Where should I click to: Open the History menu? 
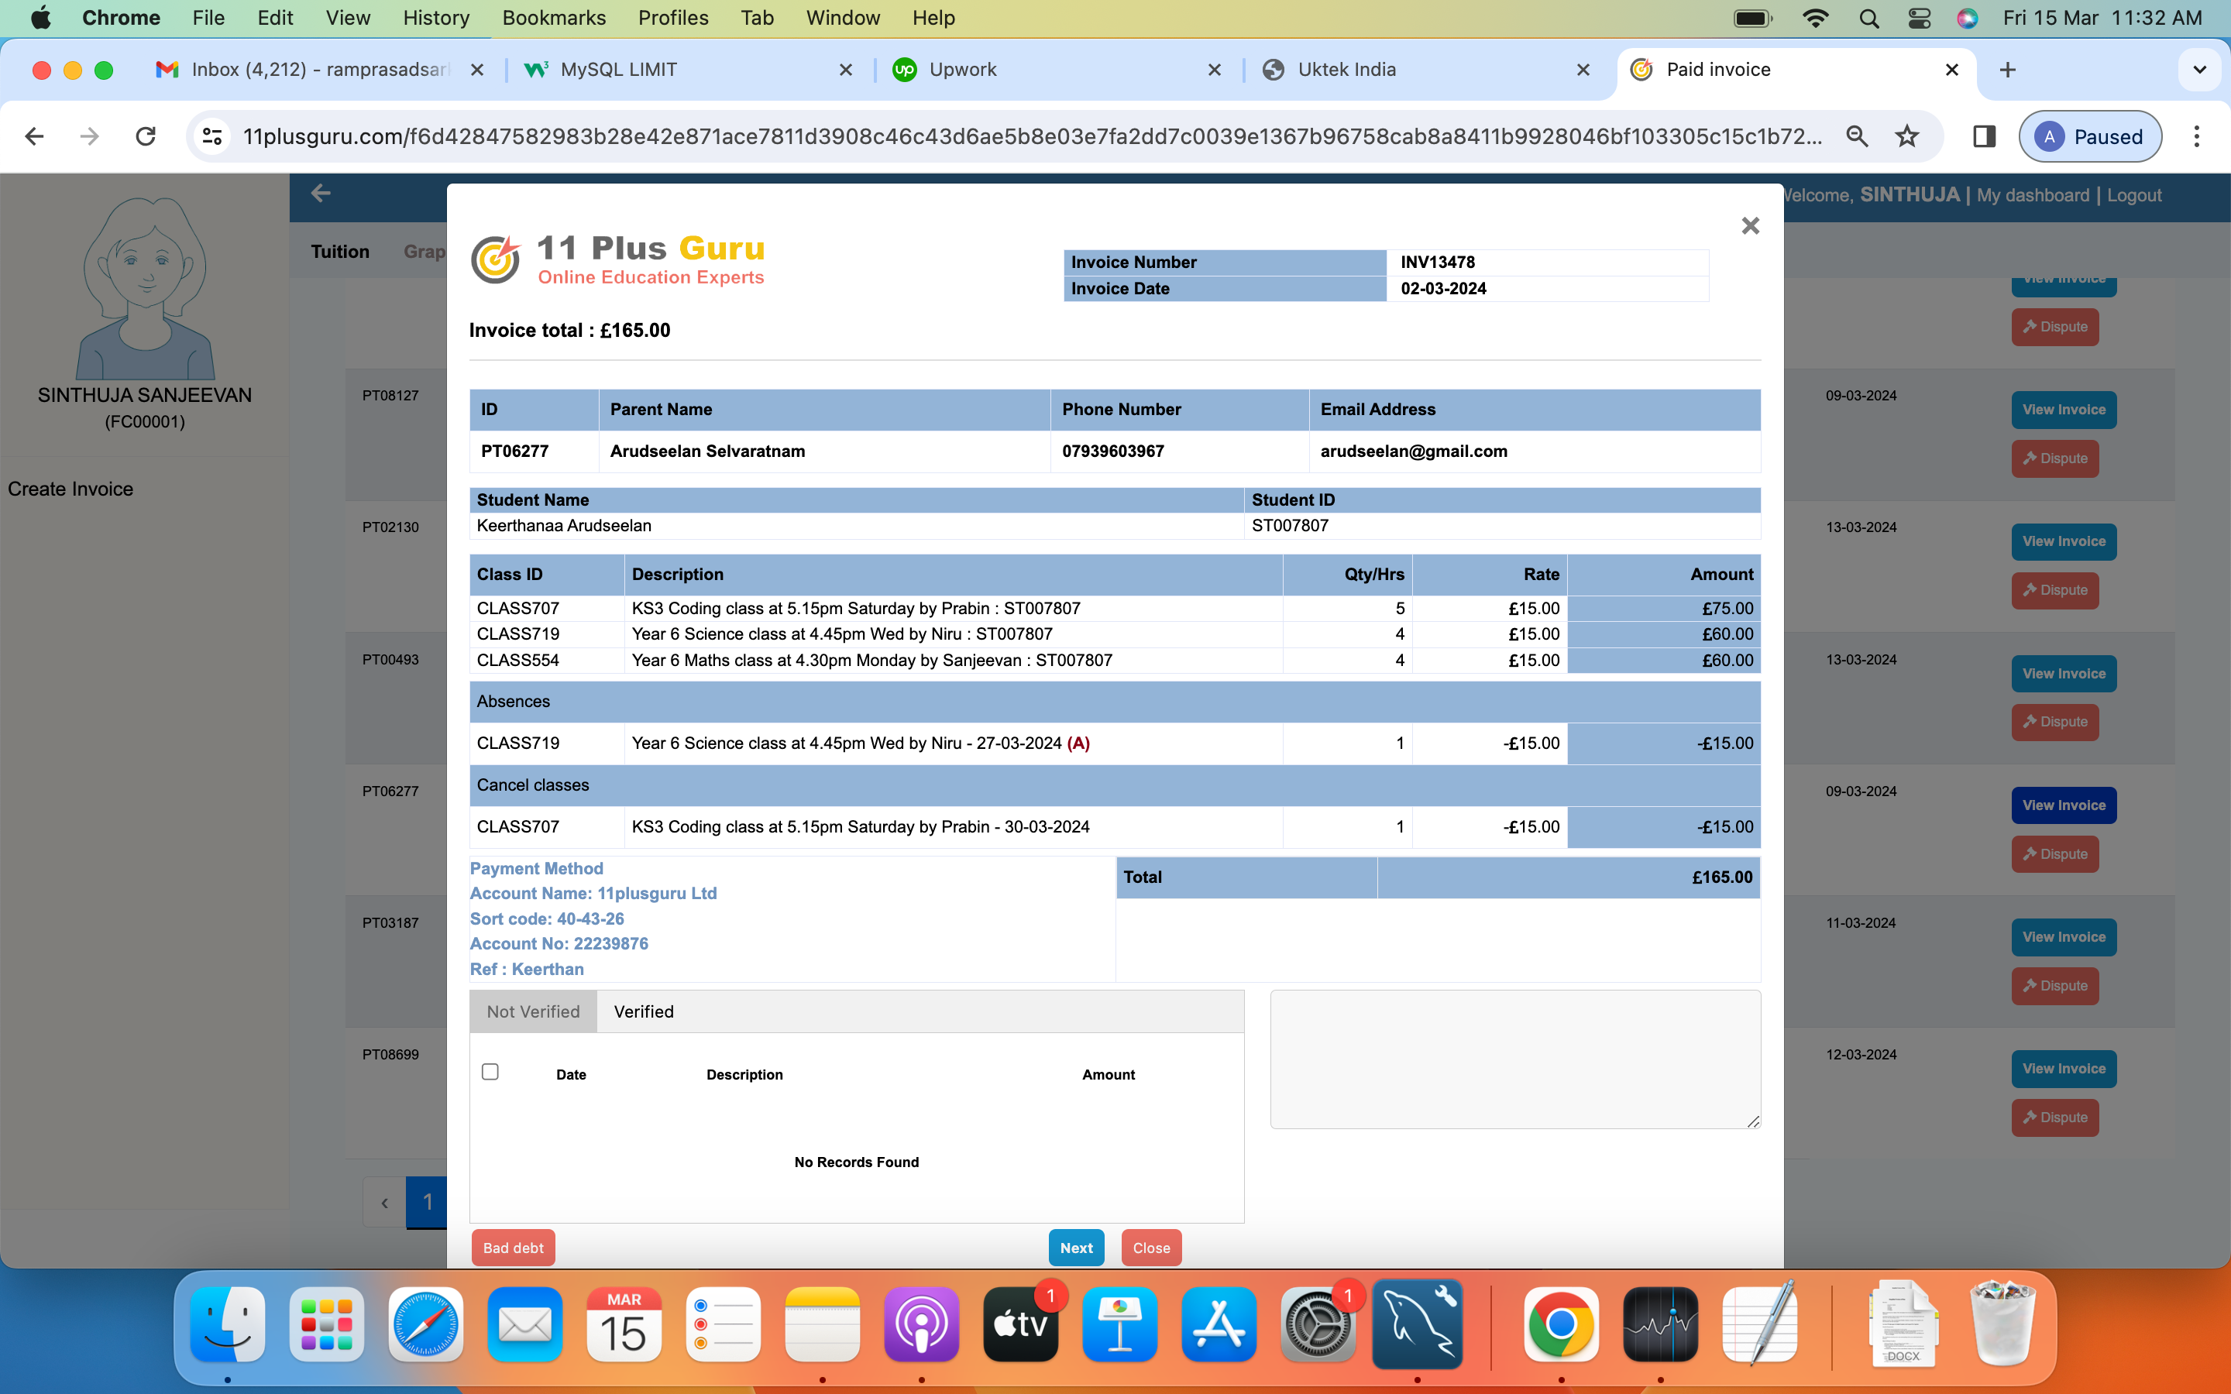436,18
